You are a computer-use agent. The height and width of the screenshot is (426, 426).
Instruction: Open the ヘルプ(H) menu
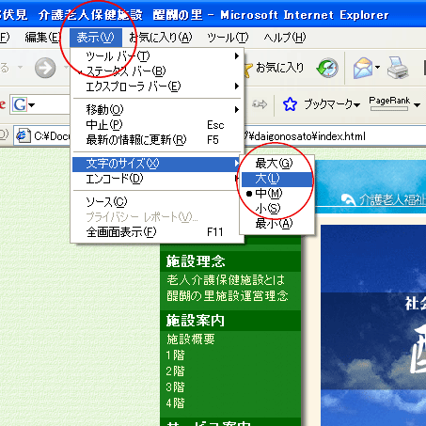coord(285,38)
